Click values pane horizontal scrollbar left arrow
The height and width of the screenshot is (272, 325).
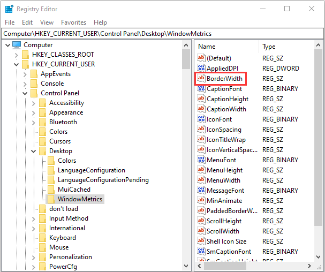(x=199, y=266)
